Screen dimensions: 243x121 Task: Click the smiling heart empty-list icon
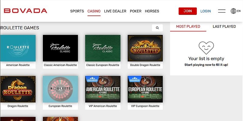pyautogui.click(x=206, y=48)
